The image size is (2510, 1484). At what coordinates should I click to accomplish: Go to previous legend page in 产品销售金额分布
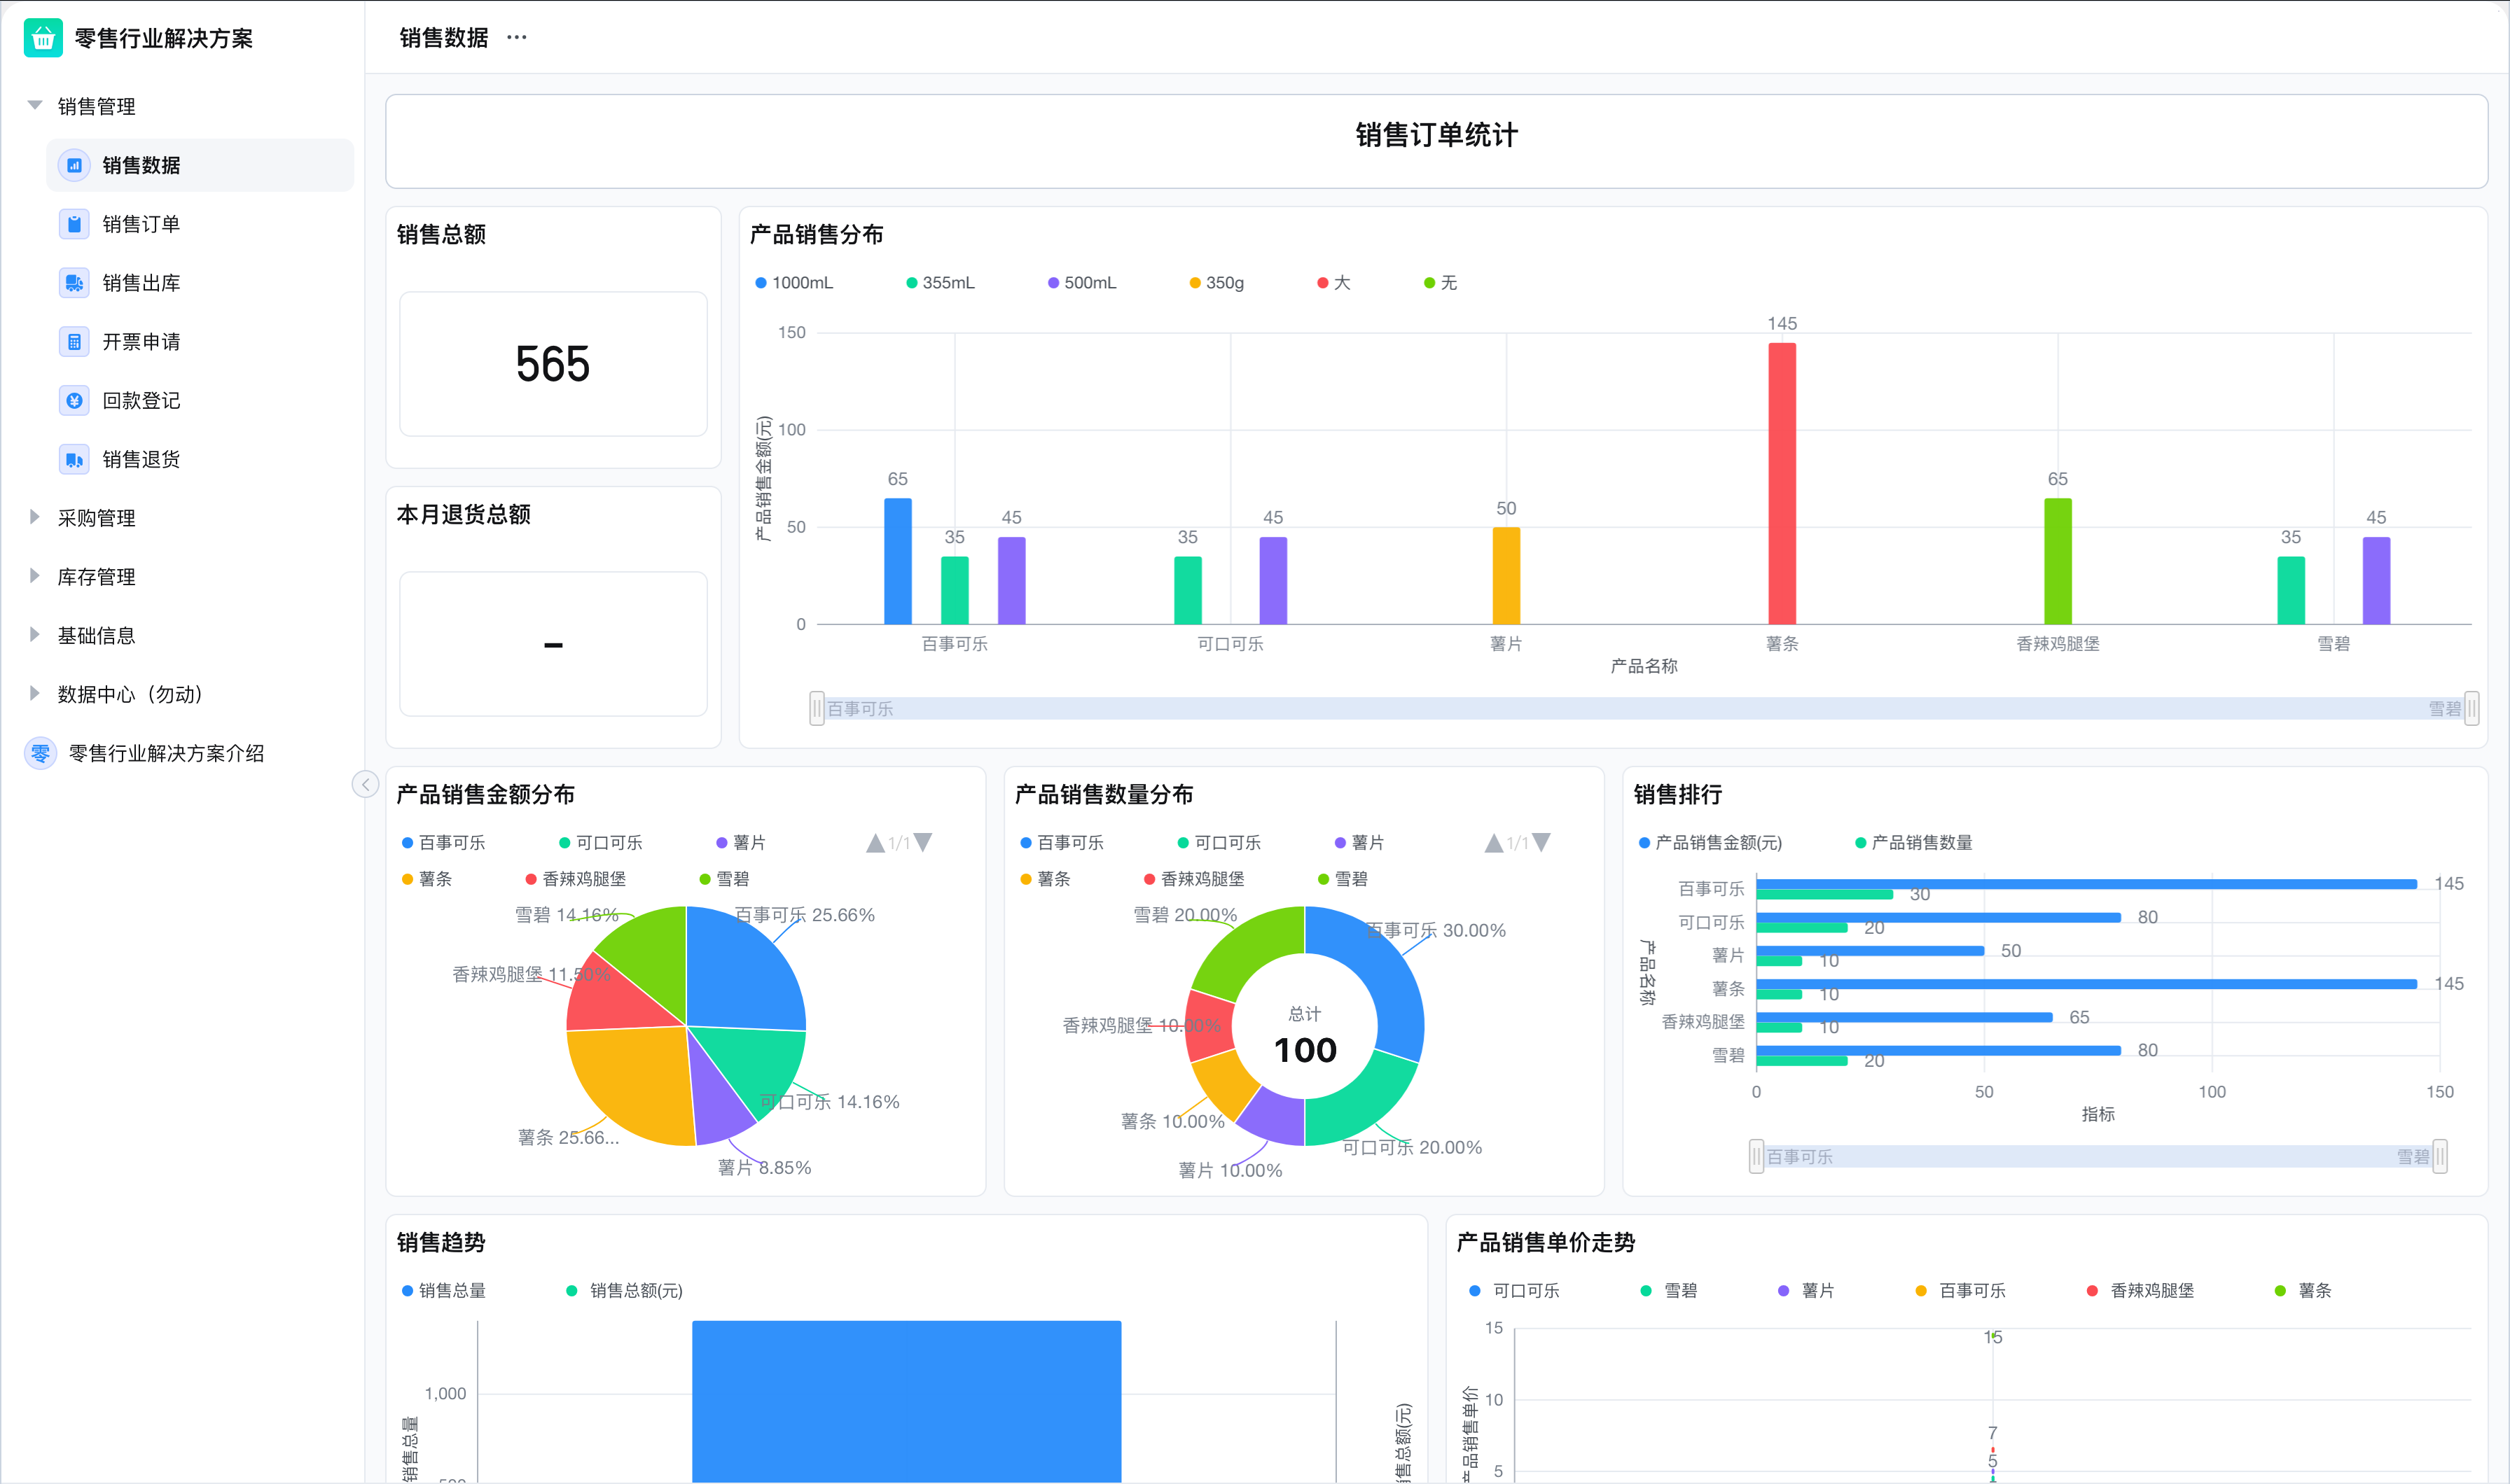[875, 843]
